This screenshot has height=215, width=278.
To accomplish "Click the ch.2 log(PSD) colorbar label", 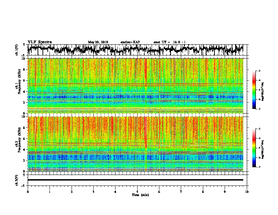I will click(x=263, y=149).
